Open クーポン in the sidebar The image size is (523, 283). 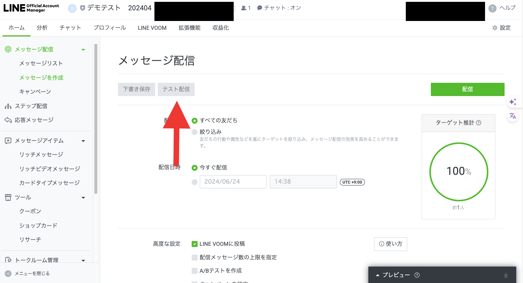click(30, 211)
